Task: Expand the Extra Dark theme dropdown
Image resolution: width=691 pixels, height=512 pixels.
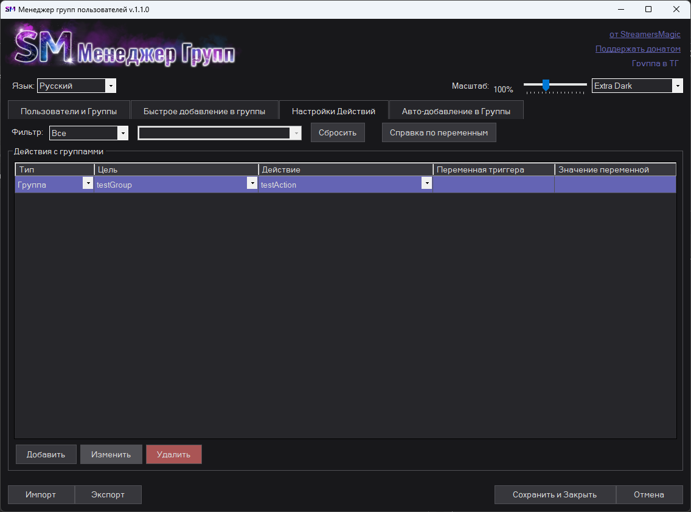Action: (x=677, y=86)
